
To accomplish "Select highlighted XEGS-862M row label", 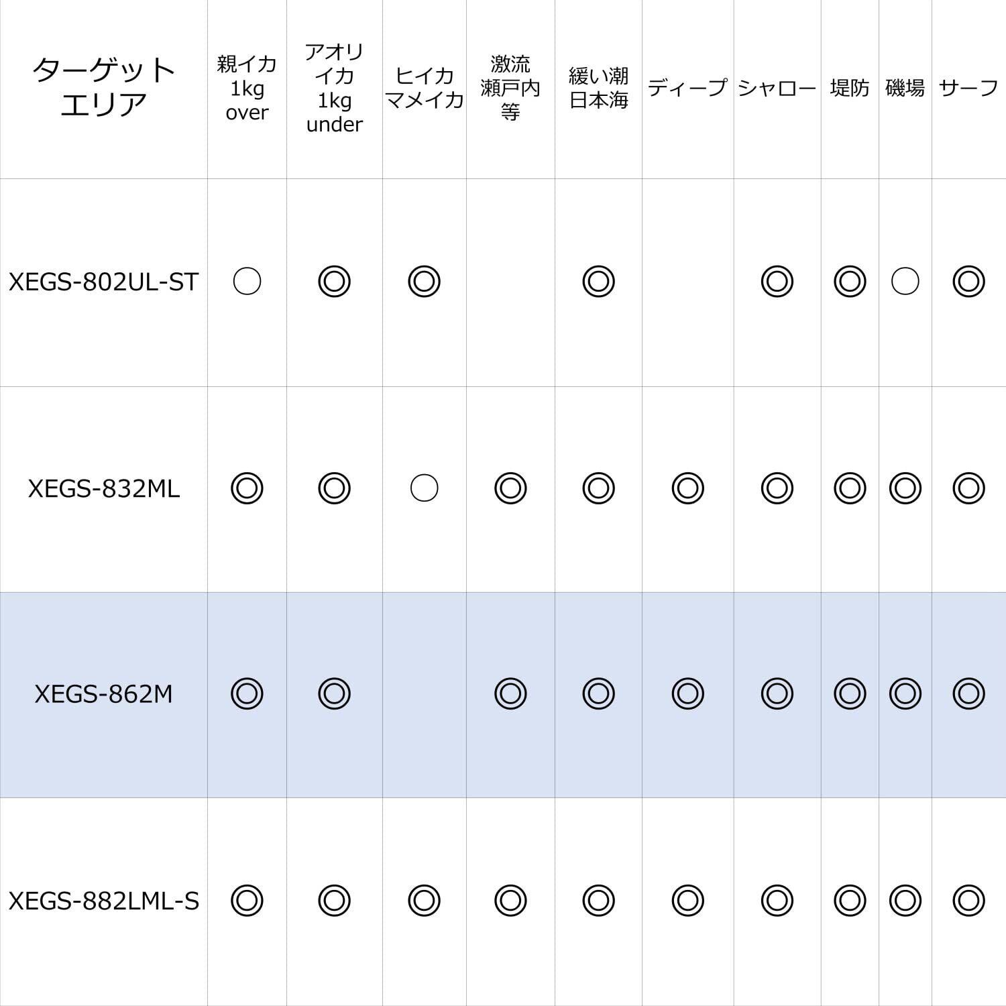I will (x=103, y=694).
